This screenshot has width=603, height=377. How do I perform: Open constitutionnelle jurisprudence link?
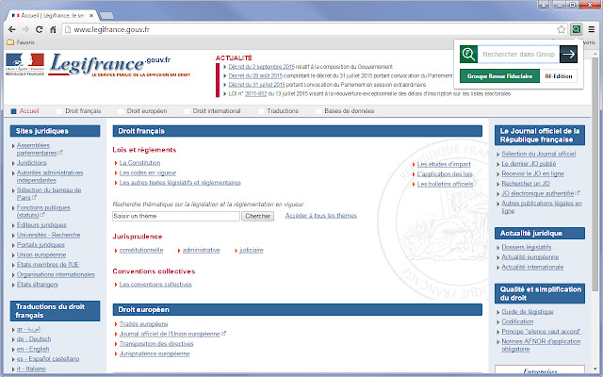click(141, 250)
